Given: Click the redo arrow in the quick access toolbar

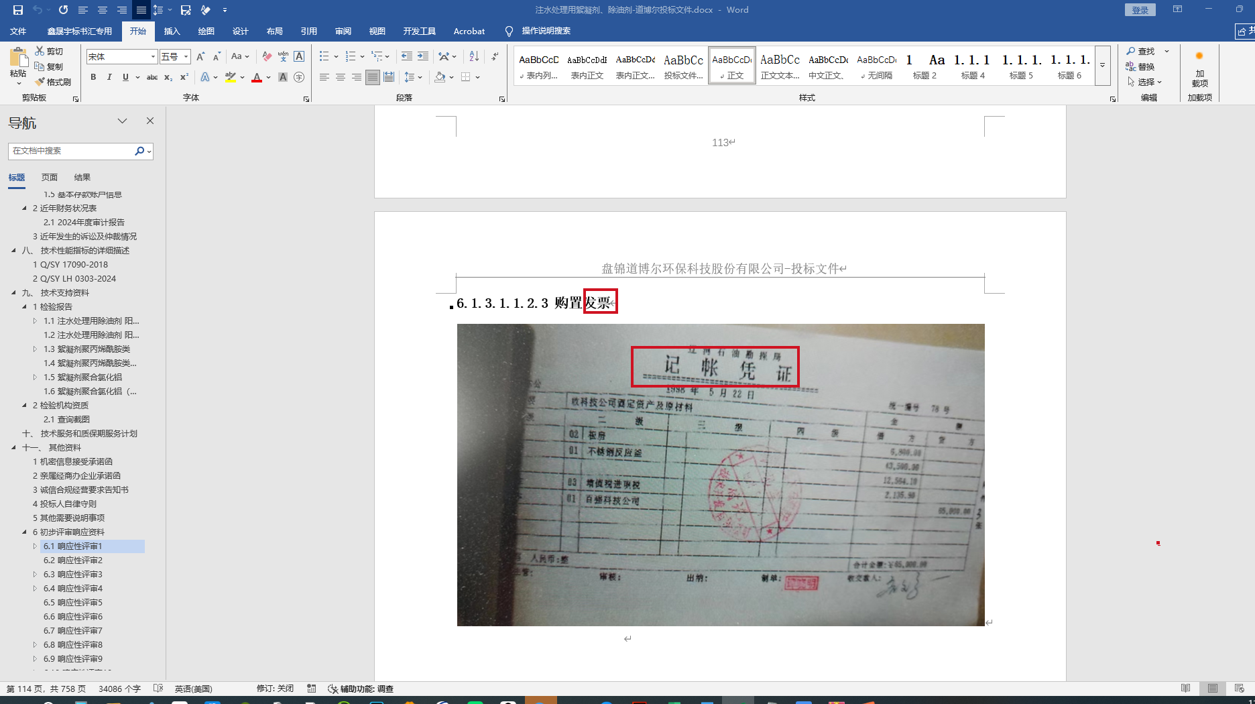Looking at the screenshot, I should [x=63, y=10].
